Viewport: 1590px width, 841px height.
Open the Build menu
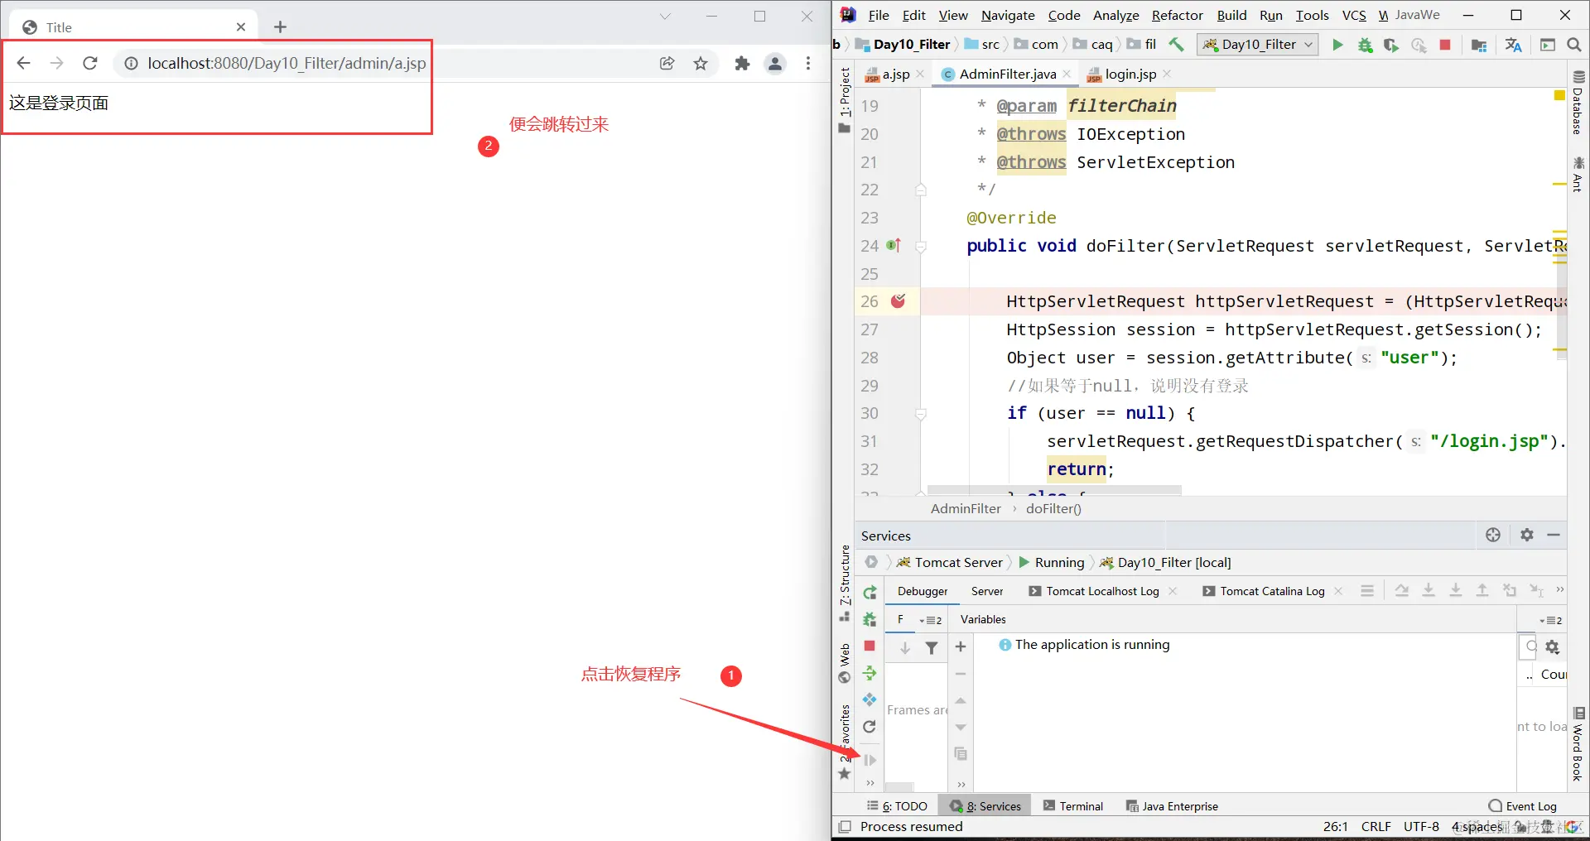click(1231, 15)
